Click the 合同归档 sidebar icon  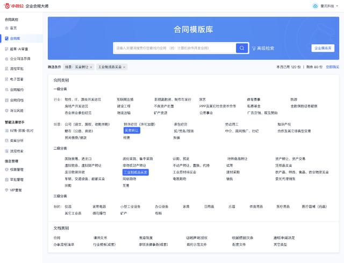pyautogui.click(x=6, y=100)
